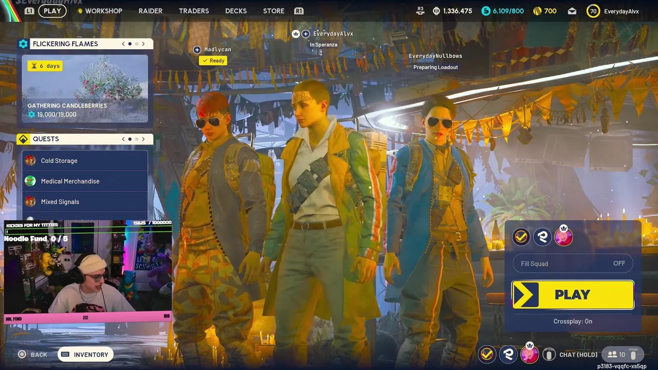The image size is (658, 370).
Task: Click the pink crowned avatar in play panel
Action: pyautogui.click(x=563, y=236)
